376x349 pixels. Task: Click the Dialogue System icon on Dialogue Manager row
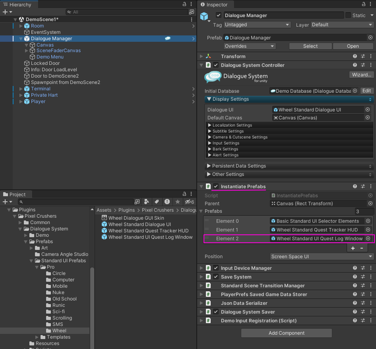tap(168, 39)
